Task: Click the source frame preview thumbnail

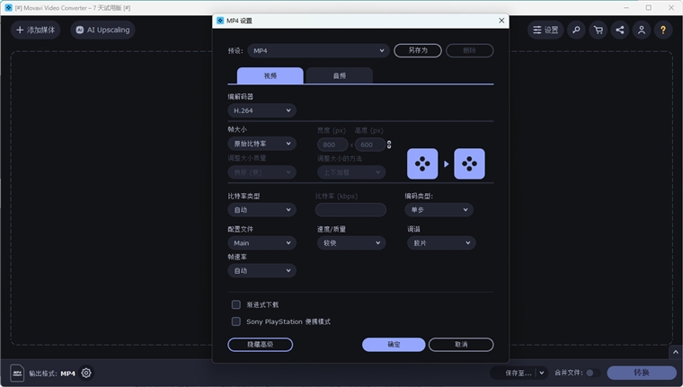Action: click(422, 163)
